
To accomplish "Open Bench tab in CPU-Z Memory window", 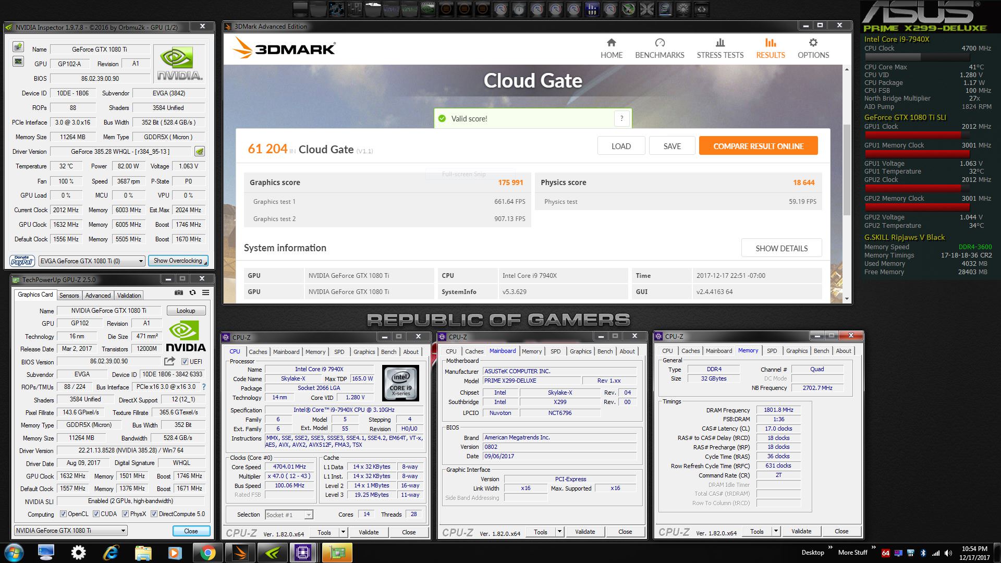I will pos(821,351).
